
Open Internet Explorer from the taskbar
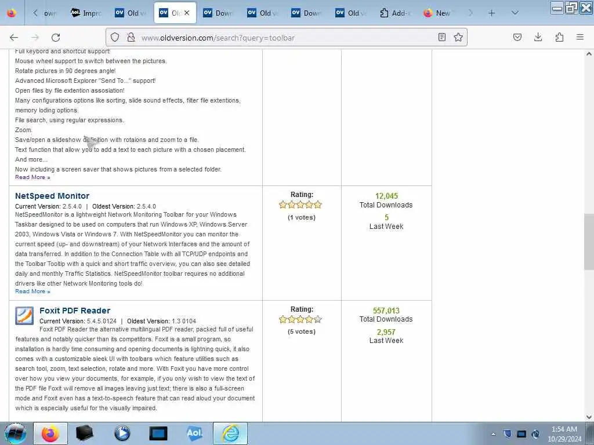point(230,433)
